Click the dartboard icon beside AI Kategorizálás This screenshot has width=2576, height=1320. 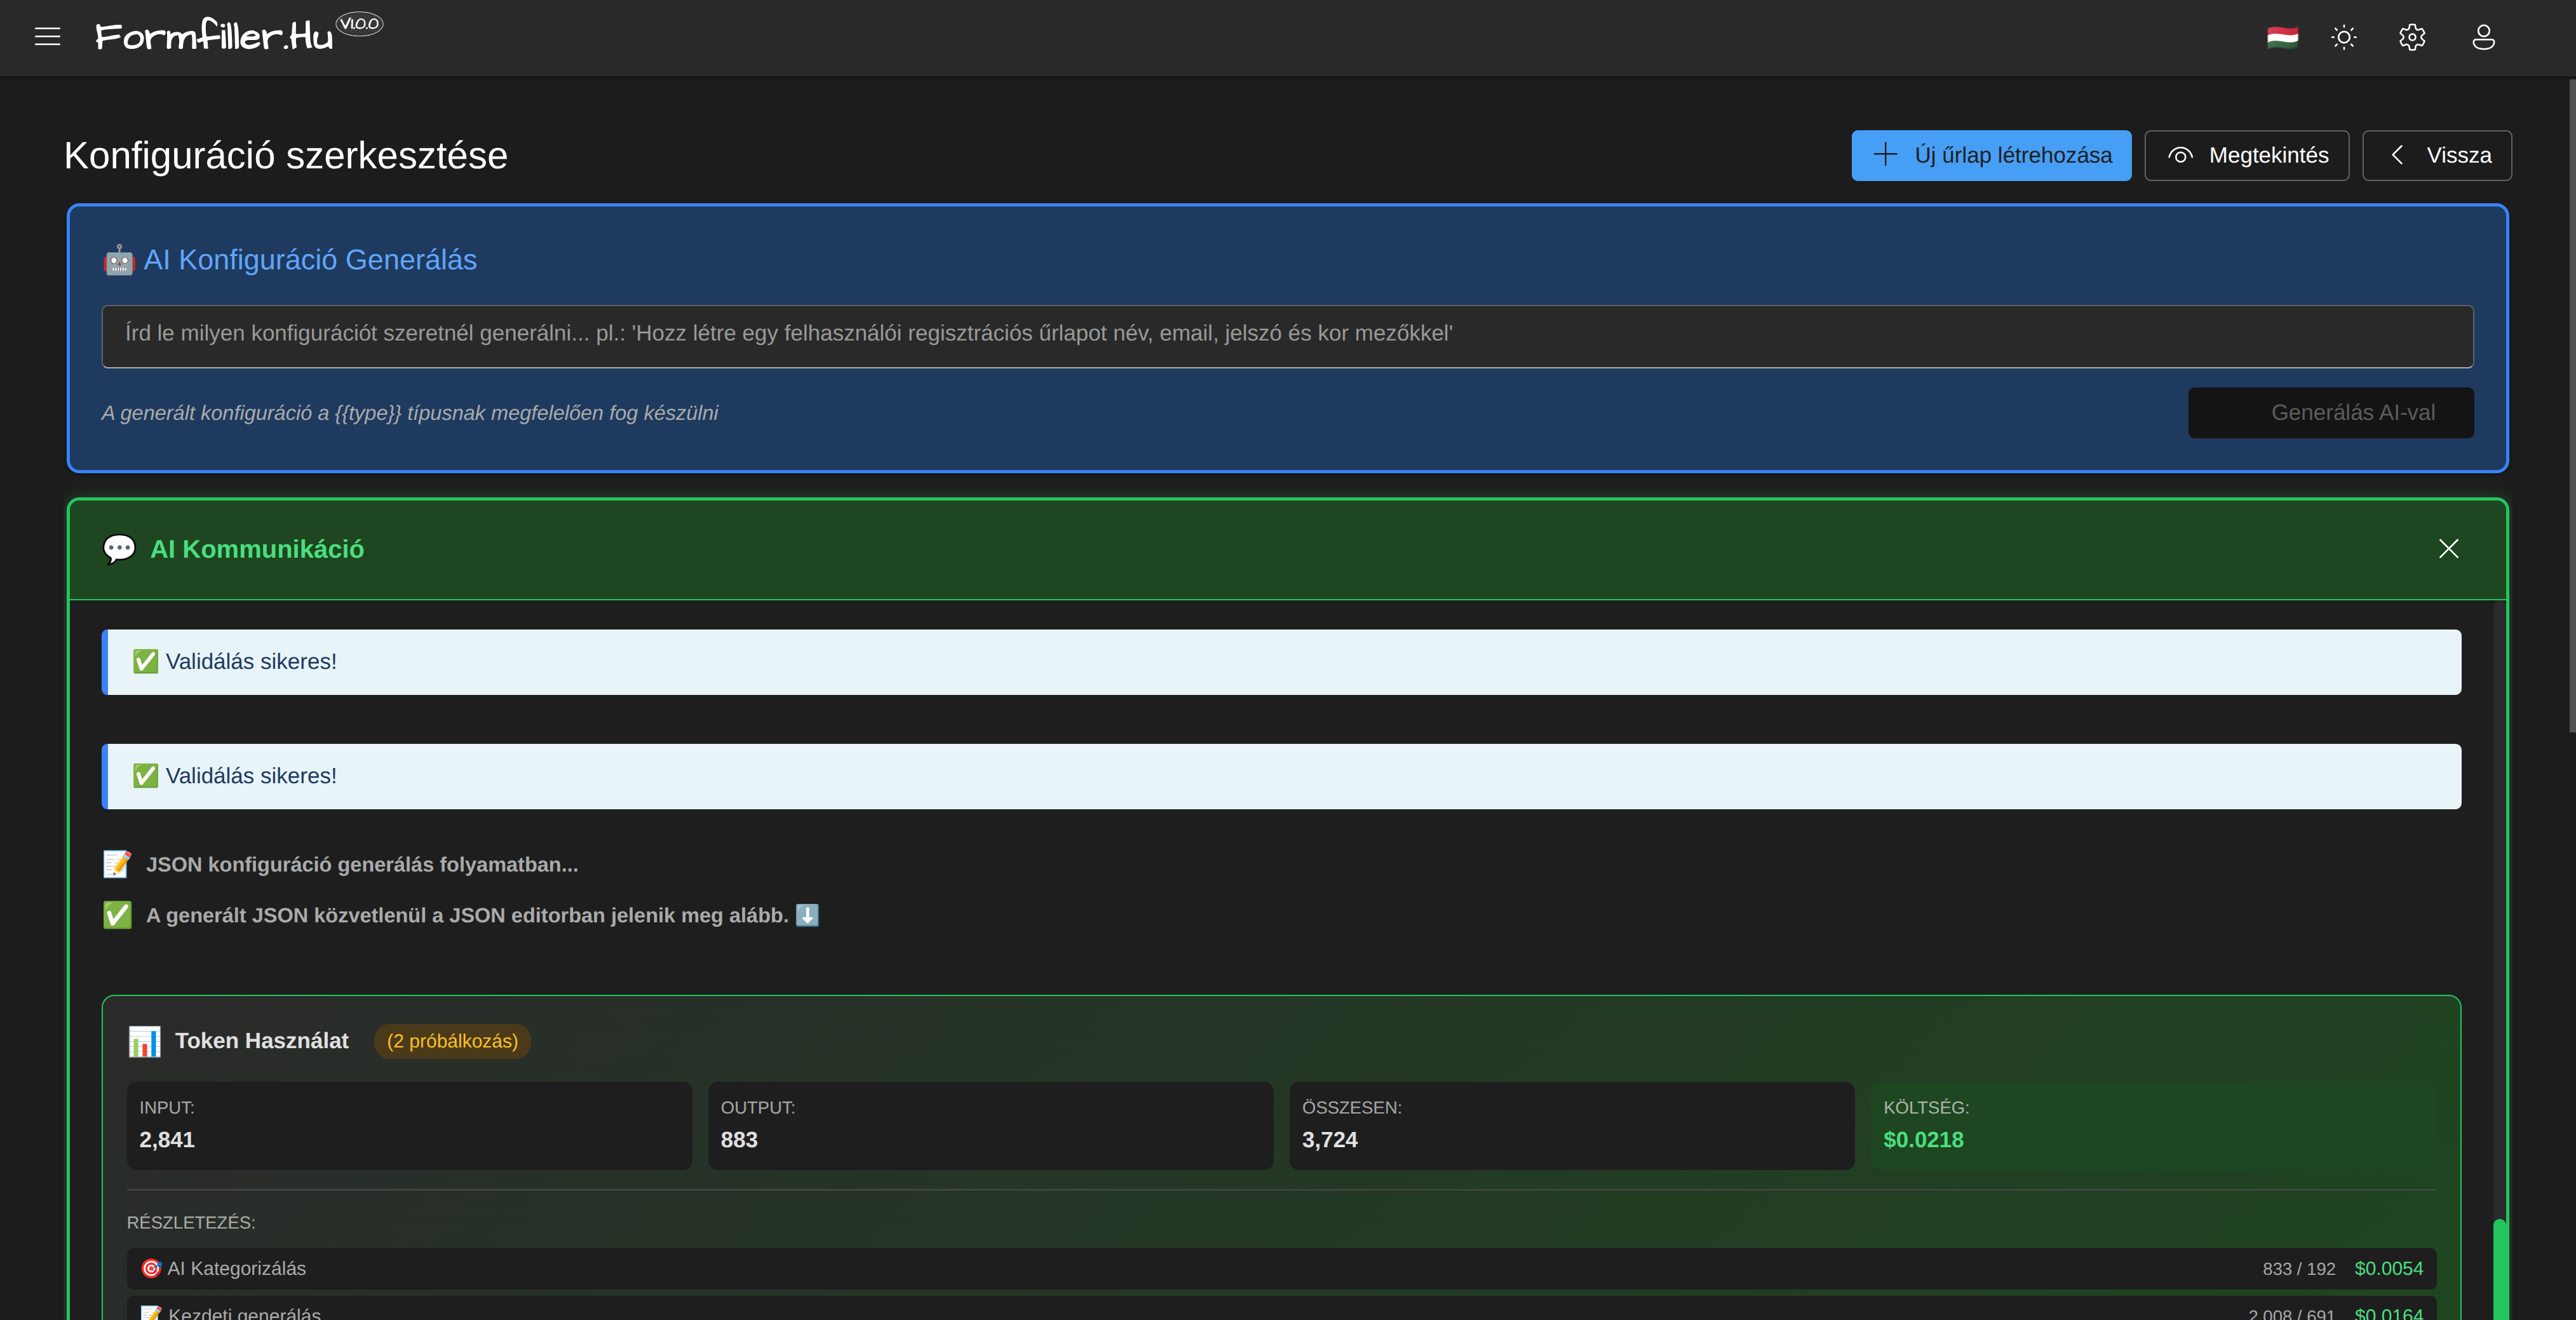point(151,1268)
